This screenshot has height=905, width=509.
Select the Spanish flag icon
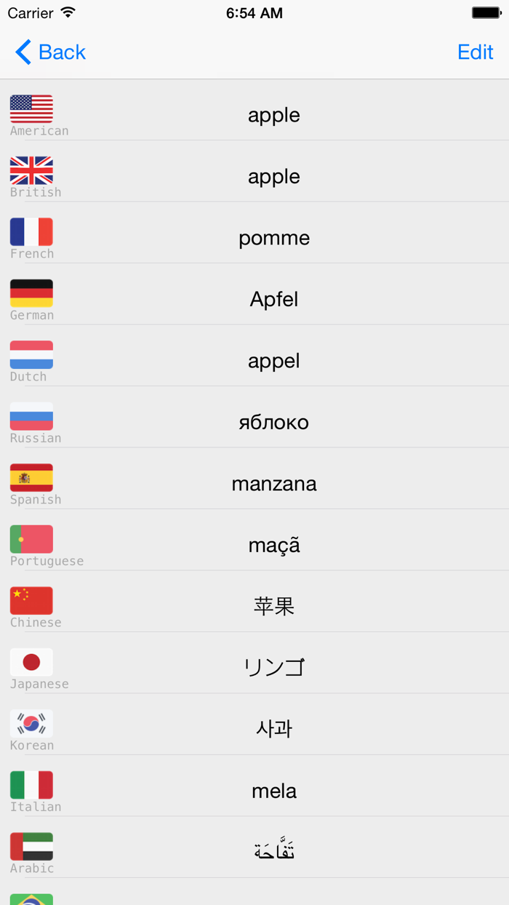click(x=31, y=475)
